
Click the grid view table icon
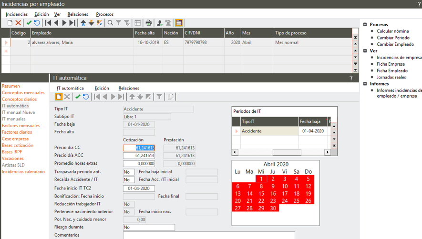point(137,23)
